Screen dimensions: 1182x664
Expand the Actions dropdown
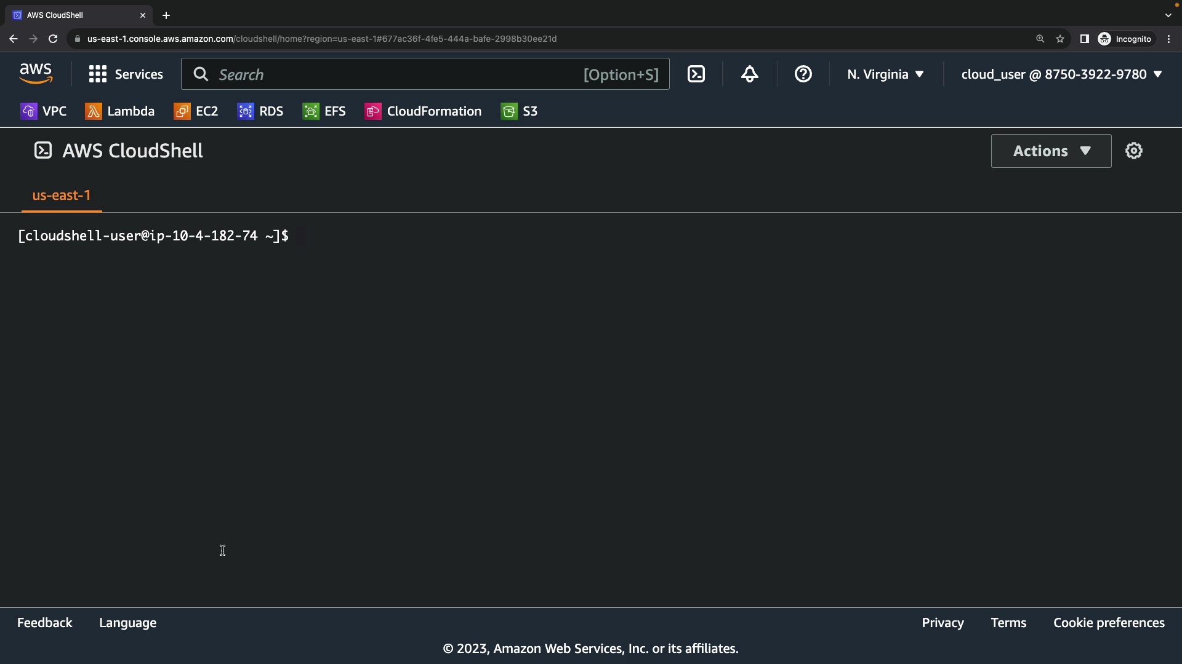[x=1051, y=151]
